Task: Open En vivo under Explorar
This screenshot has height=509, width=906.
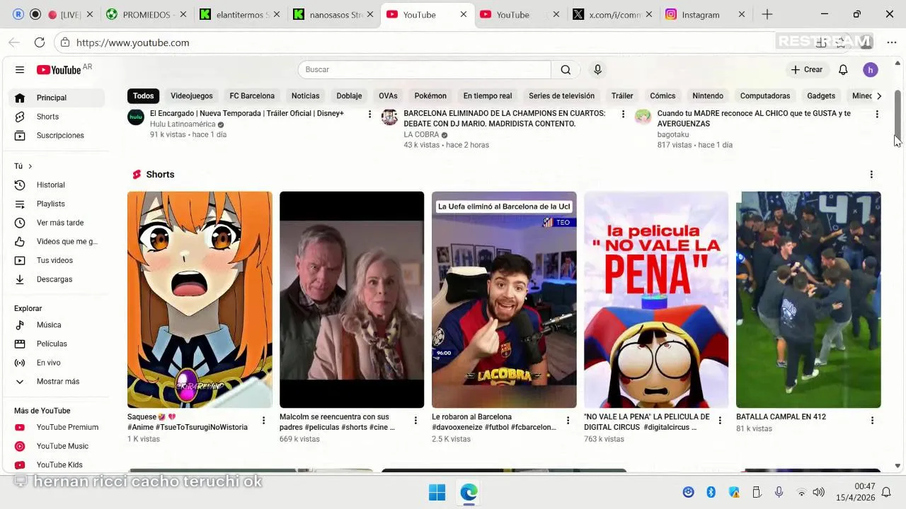Action: click(x=57, y=363)
